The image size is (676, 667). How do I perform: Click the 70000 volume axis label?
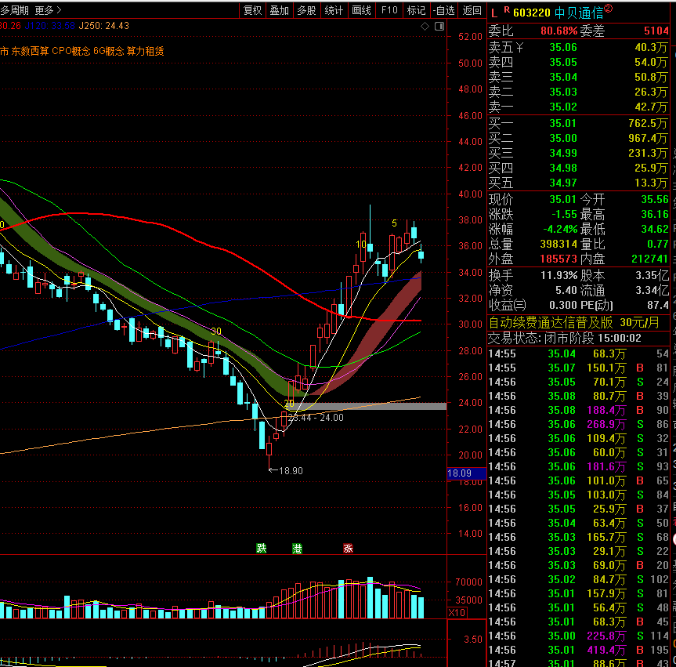[x=468, y=582]
